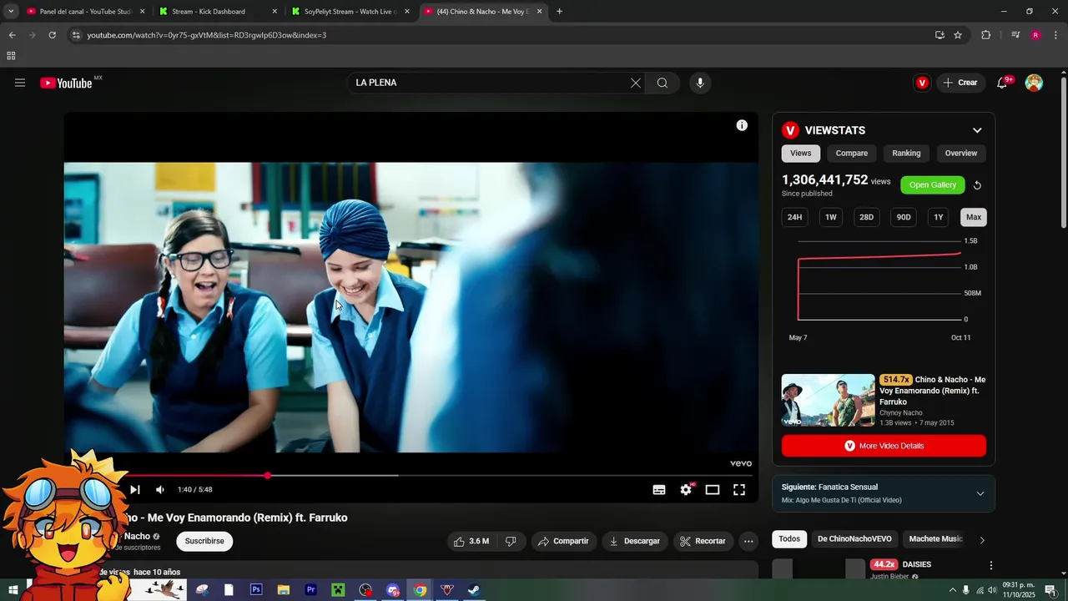
Task: Open the ViewStats extension icon in header
Action: [922, 83]
